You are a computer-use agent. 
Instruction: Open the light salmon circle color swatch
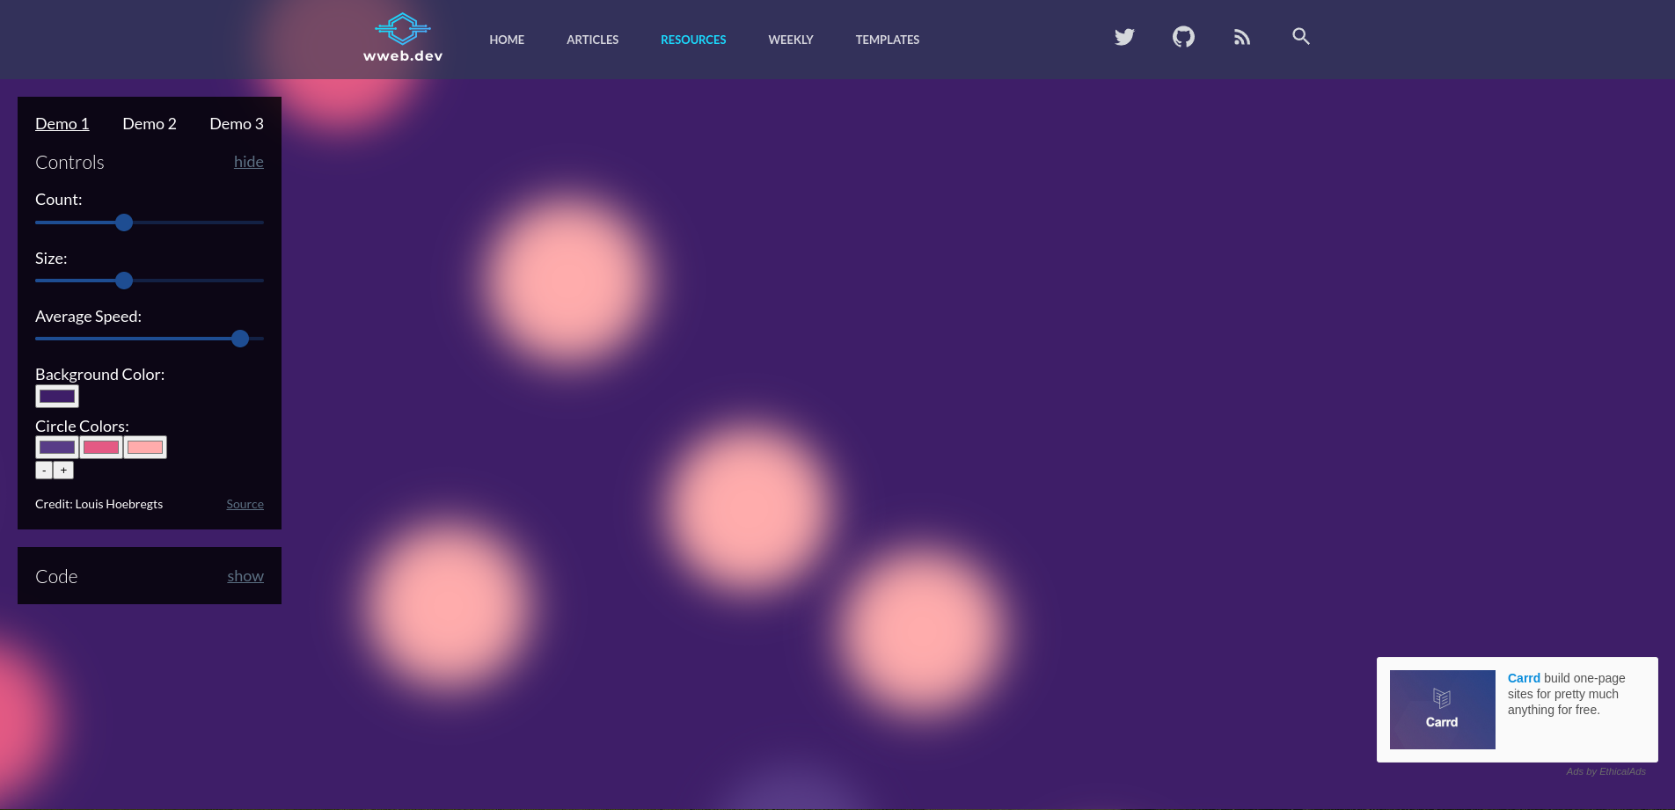coord(145,448)
